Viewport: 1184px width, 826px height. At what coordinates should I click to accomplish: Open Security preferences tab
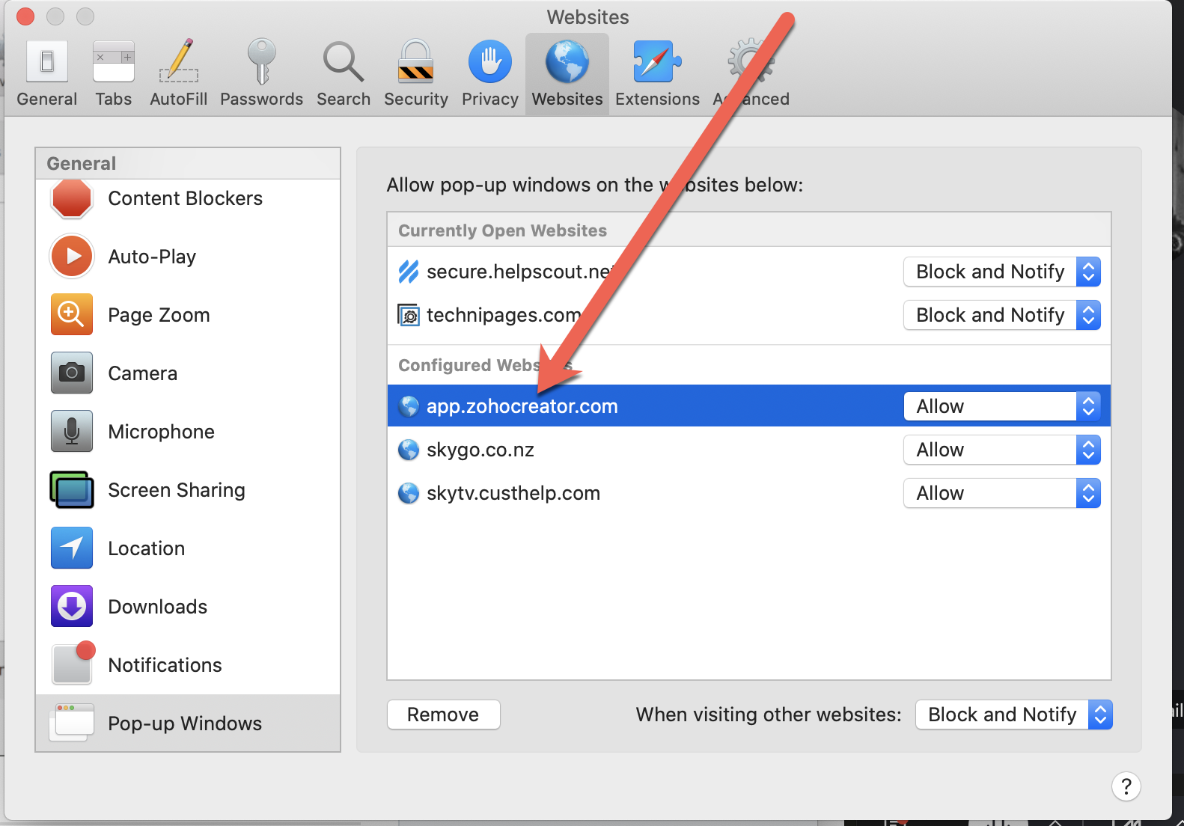415,73
